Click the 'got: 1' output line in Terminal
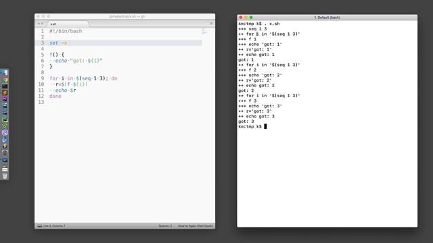The width and height of the screenshot is (433, 243). (x=246, y=60)
